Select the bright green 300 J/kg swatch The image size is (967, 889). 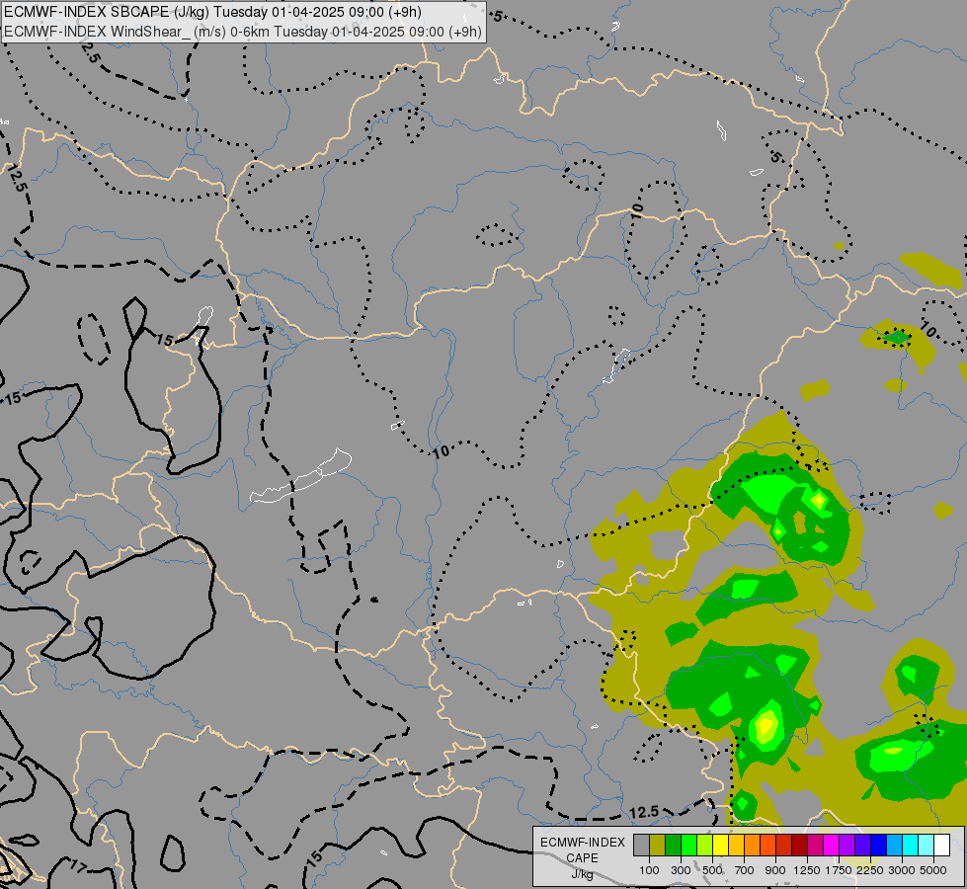(688, 846)
